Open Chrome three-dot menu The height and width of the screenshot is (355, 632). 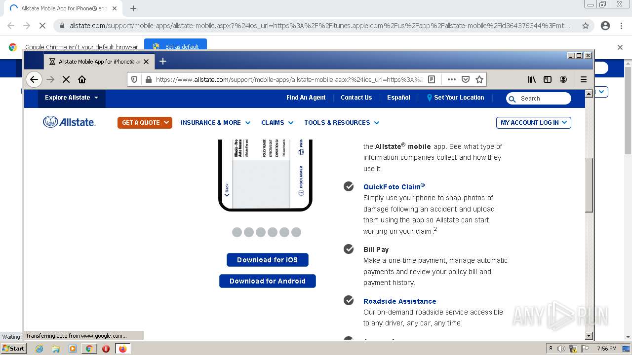click(621, 26)
